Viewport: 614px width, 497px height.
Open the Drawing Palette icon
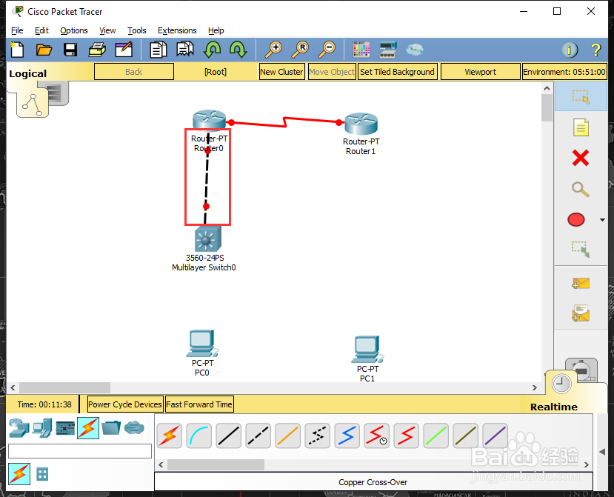361,50
